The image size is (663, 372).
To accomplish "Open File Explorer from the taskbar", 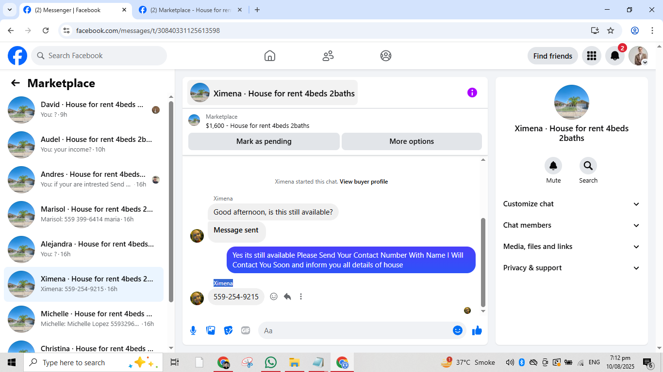I will pos(294,362).
